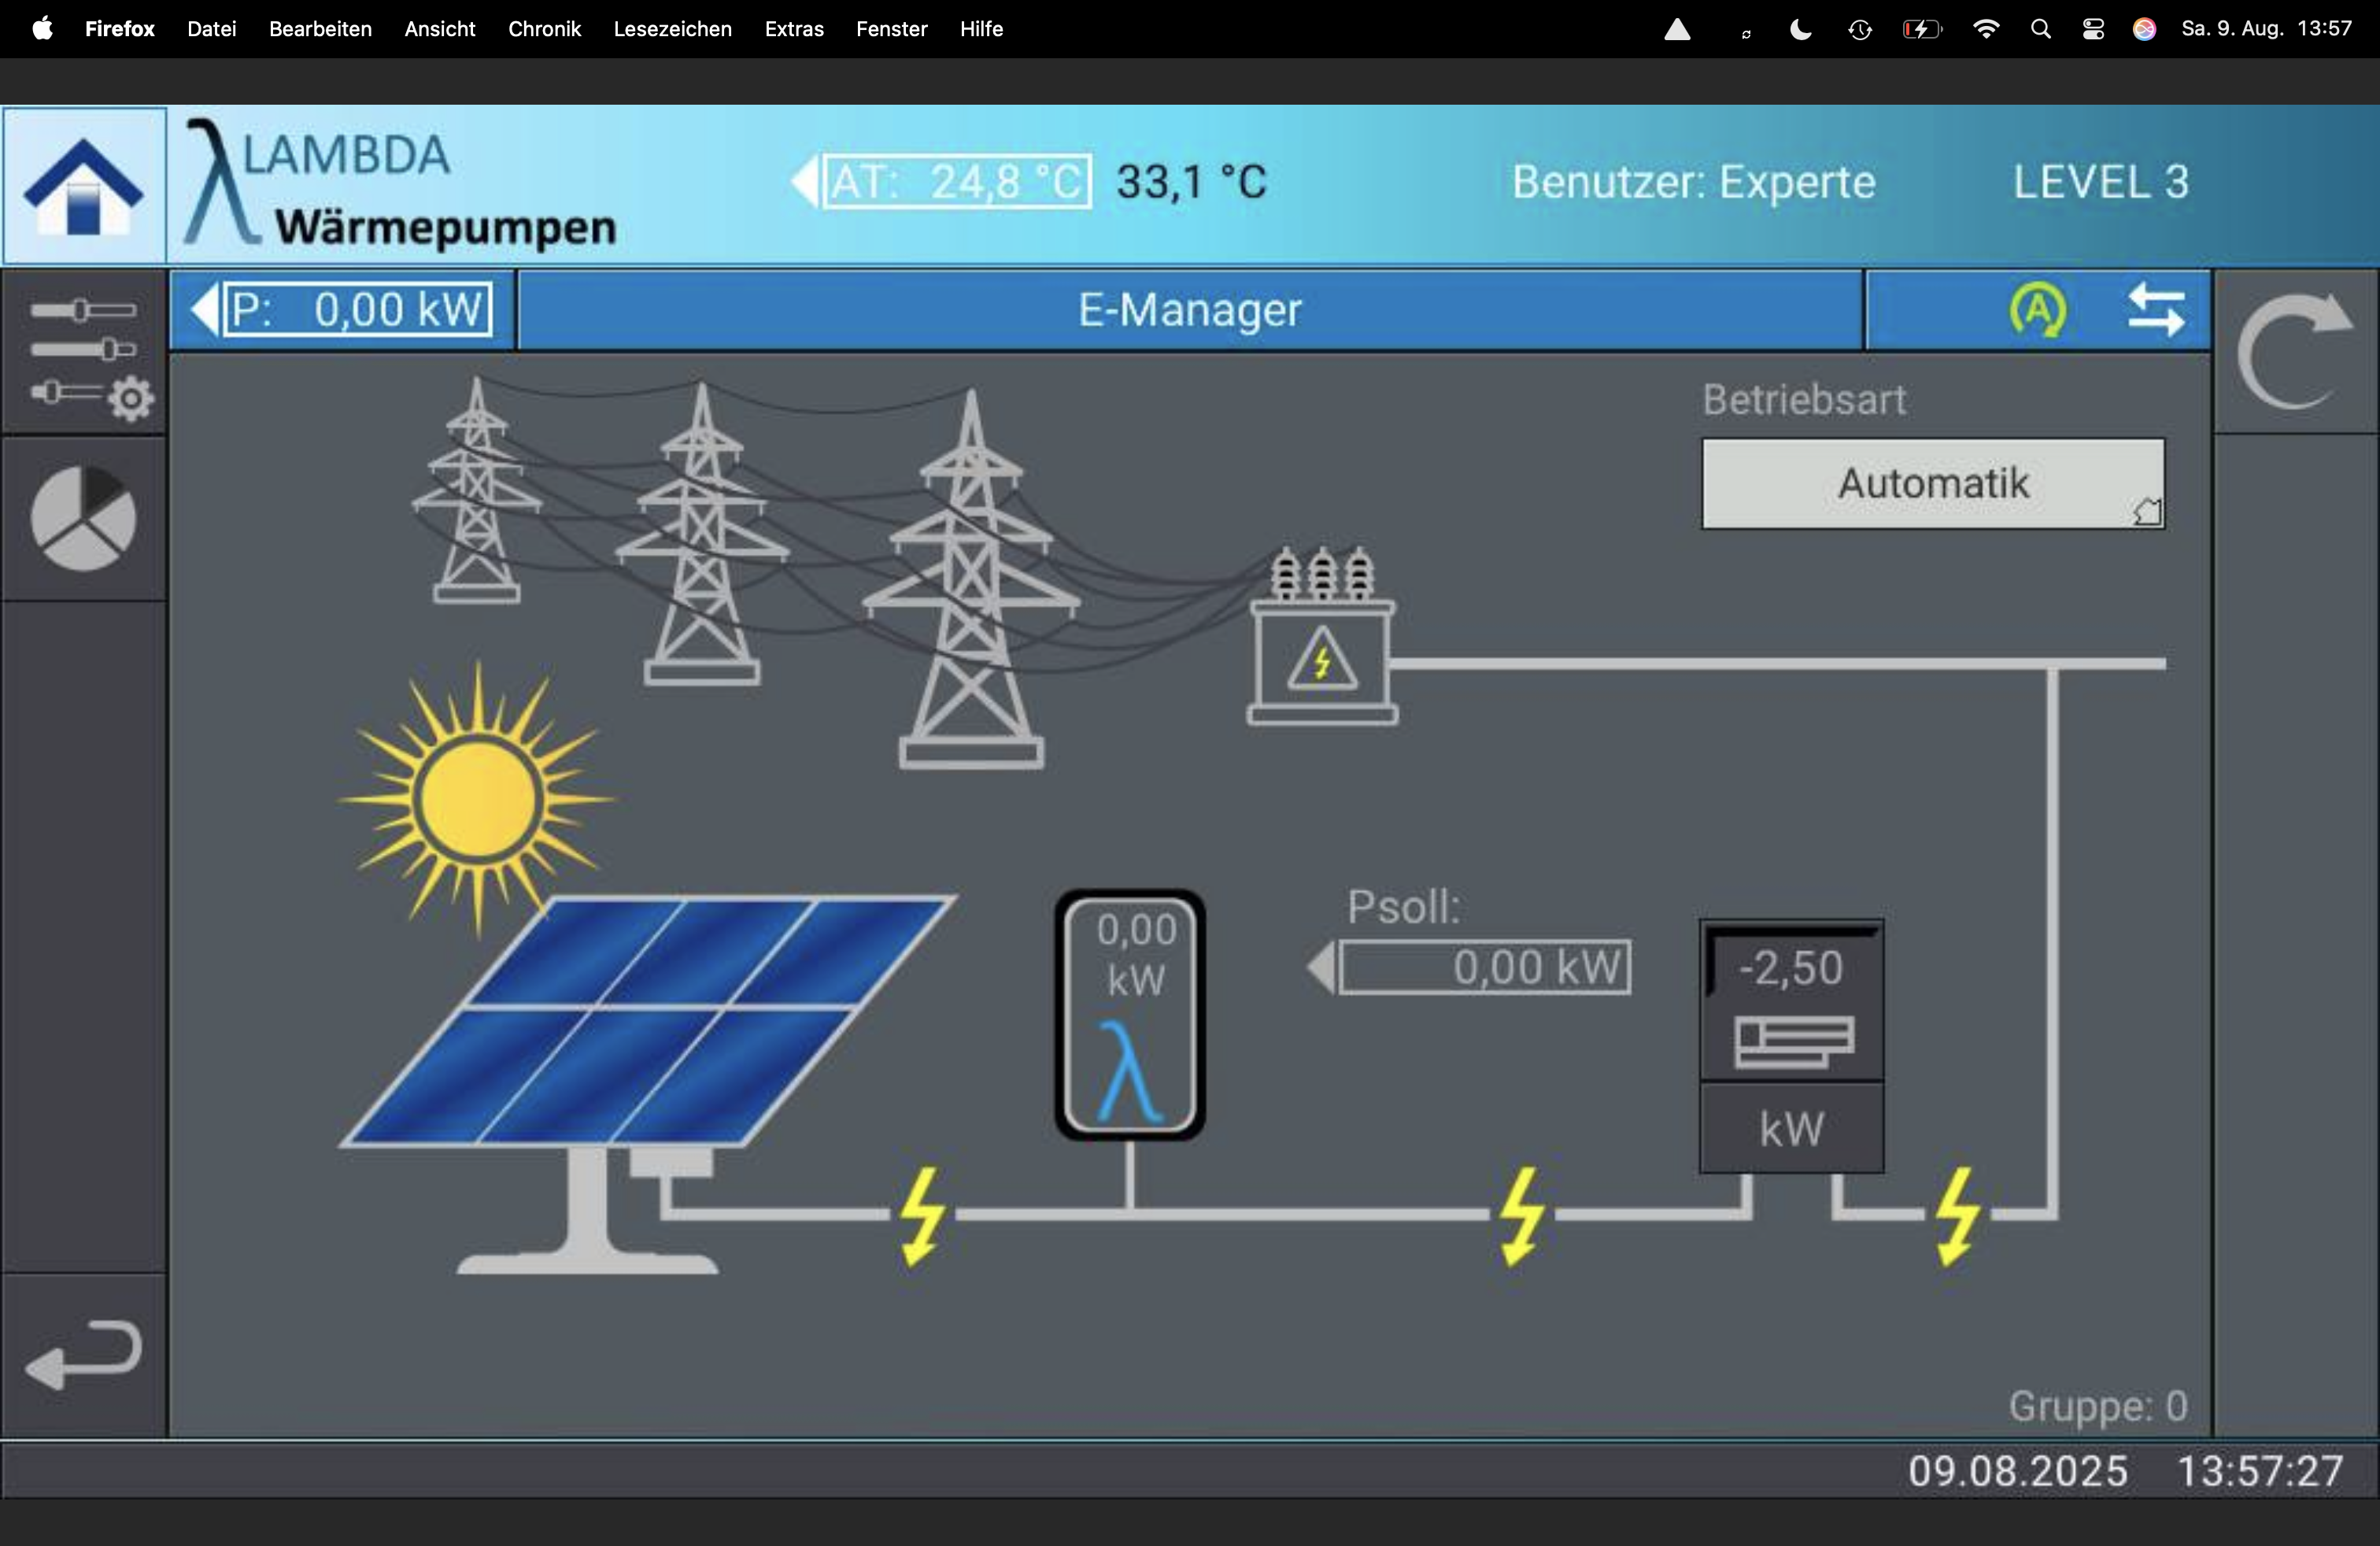Viewport: 2380px width, 1546px height.
Task: Click Benutzer: Experte user label
Action: click(1692, 182)
